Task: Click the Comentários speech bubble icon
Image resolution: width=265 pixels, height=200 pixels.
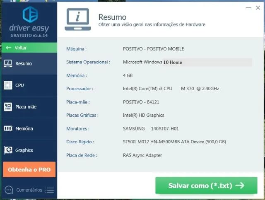Action: tap(9, 190)
